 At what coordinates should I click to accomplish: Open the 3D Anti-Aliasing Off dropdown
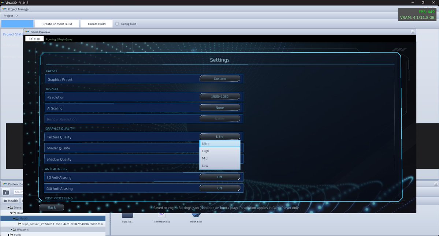[x=220, y=177]
